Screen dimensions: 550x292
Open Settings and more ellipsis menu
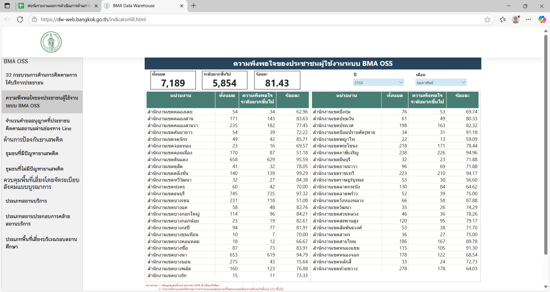point(529,19)
